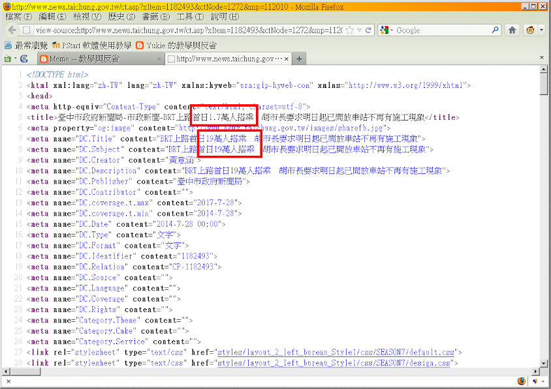Click the monkey face toolbar icon
The width and height of the screenshot is (551, 389).
pos(531,31)
